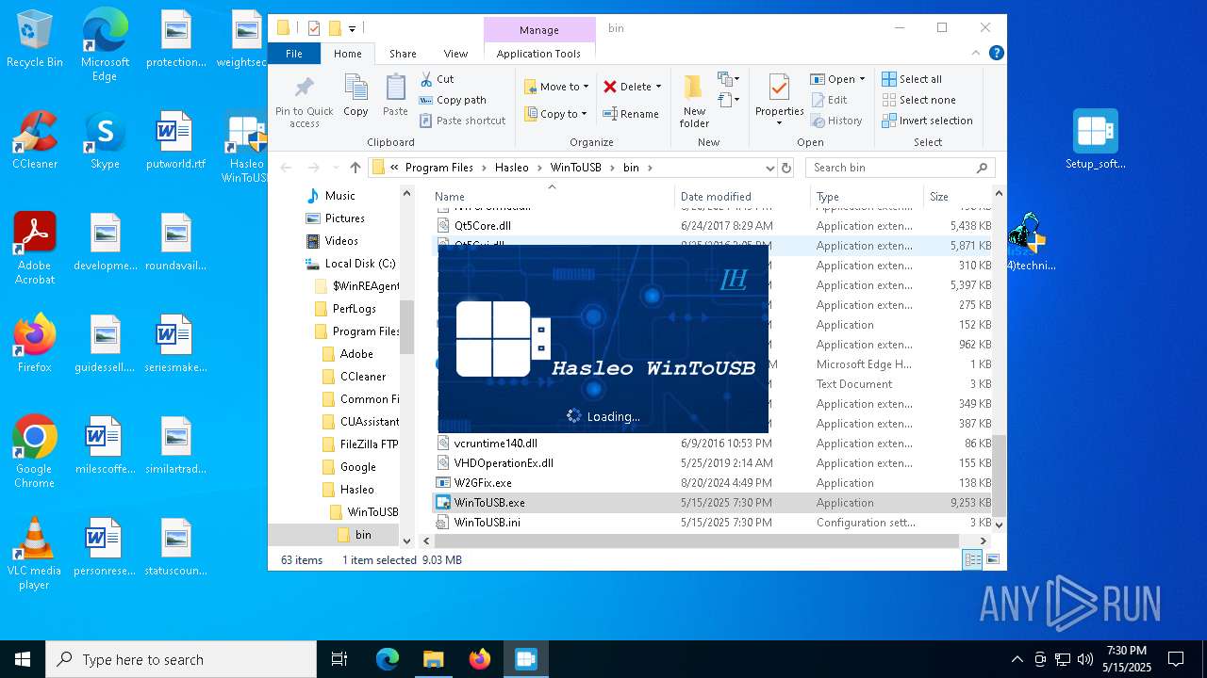
Task: Click the Search bin input field
Action: point(891,168)
